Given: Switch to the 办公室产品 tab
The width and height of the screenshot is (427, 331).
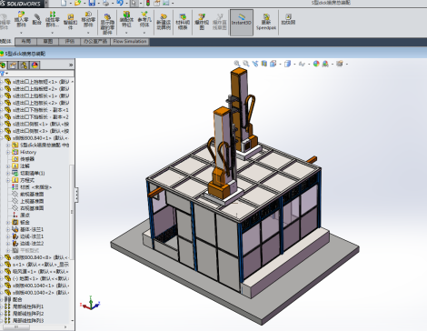Looking at the screenshot, I should point(95,41).
